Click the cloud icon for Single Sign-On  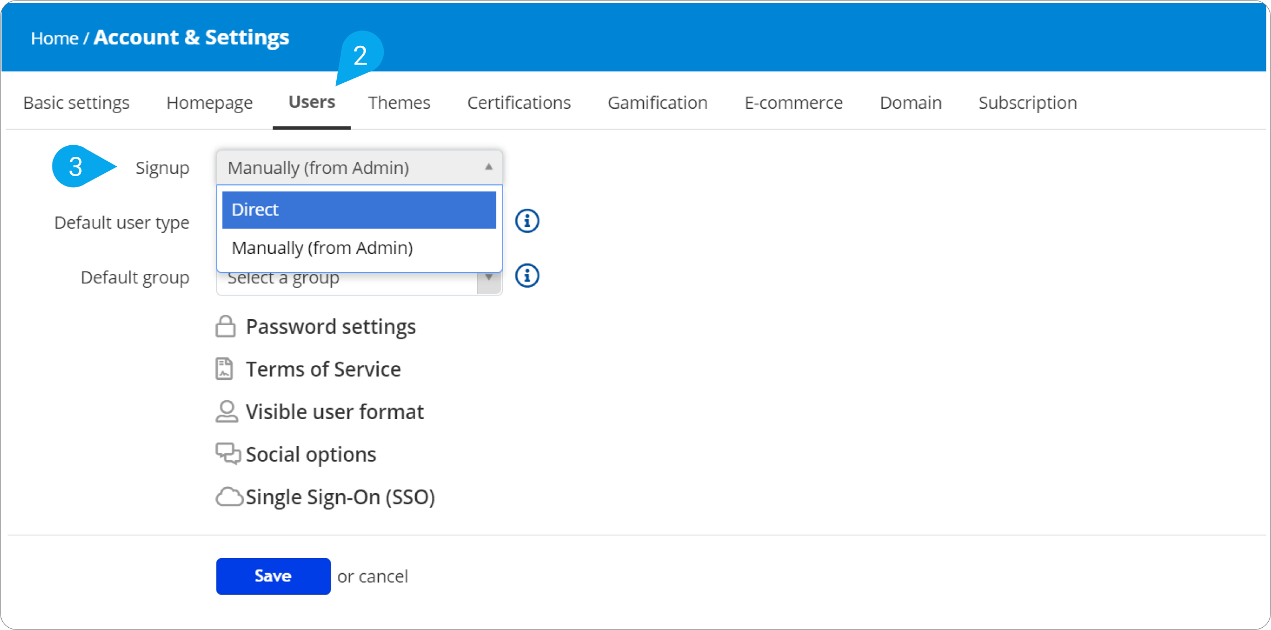coord(229,497)
